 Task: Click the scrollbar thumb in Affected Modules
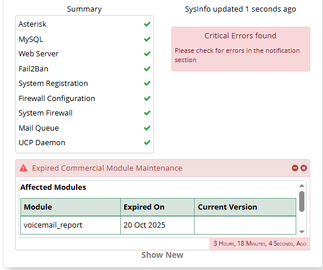302,201
